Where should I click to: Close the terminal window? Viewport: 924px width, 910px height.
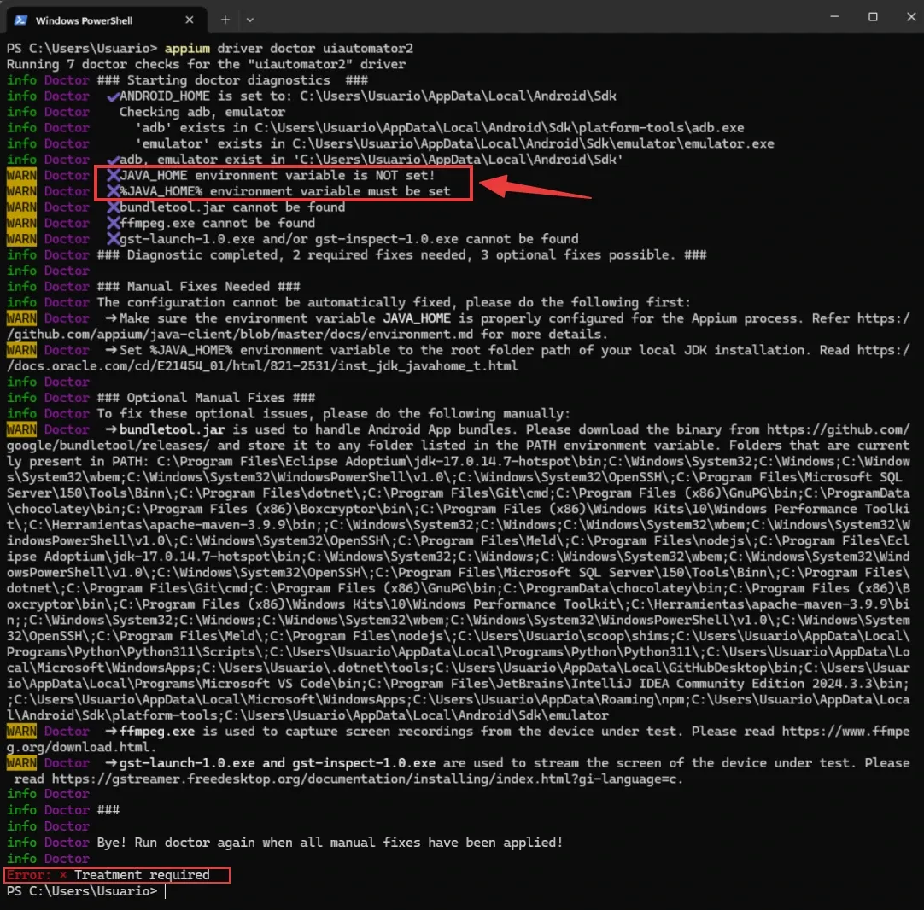pyautogui.click(x=911, y=16)
